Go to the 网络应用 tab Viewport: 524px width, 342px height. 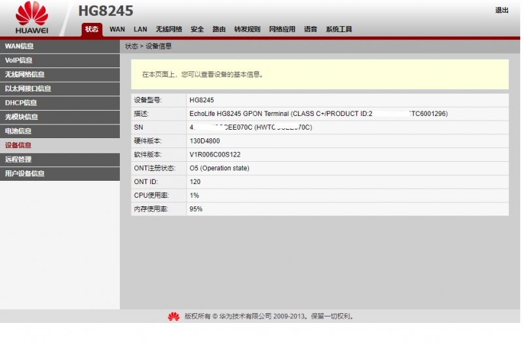coord(282,29)
